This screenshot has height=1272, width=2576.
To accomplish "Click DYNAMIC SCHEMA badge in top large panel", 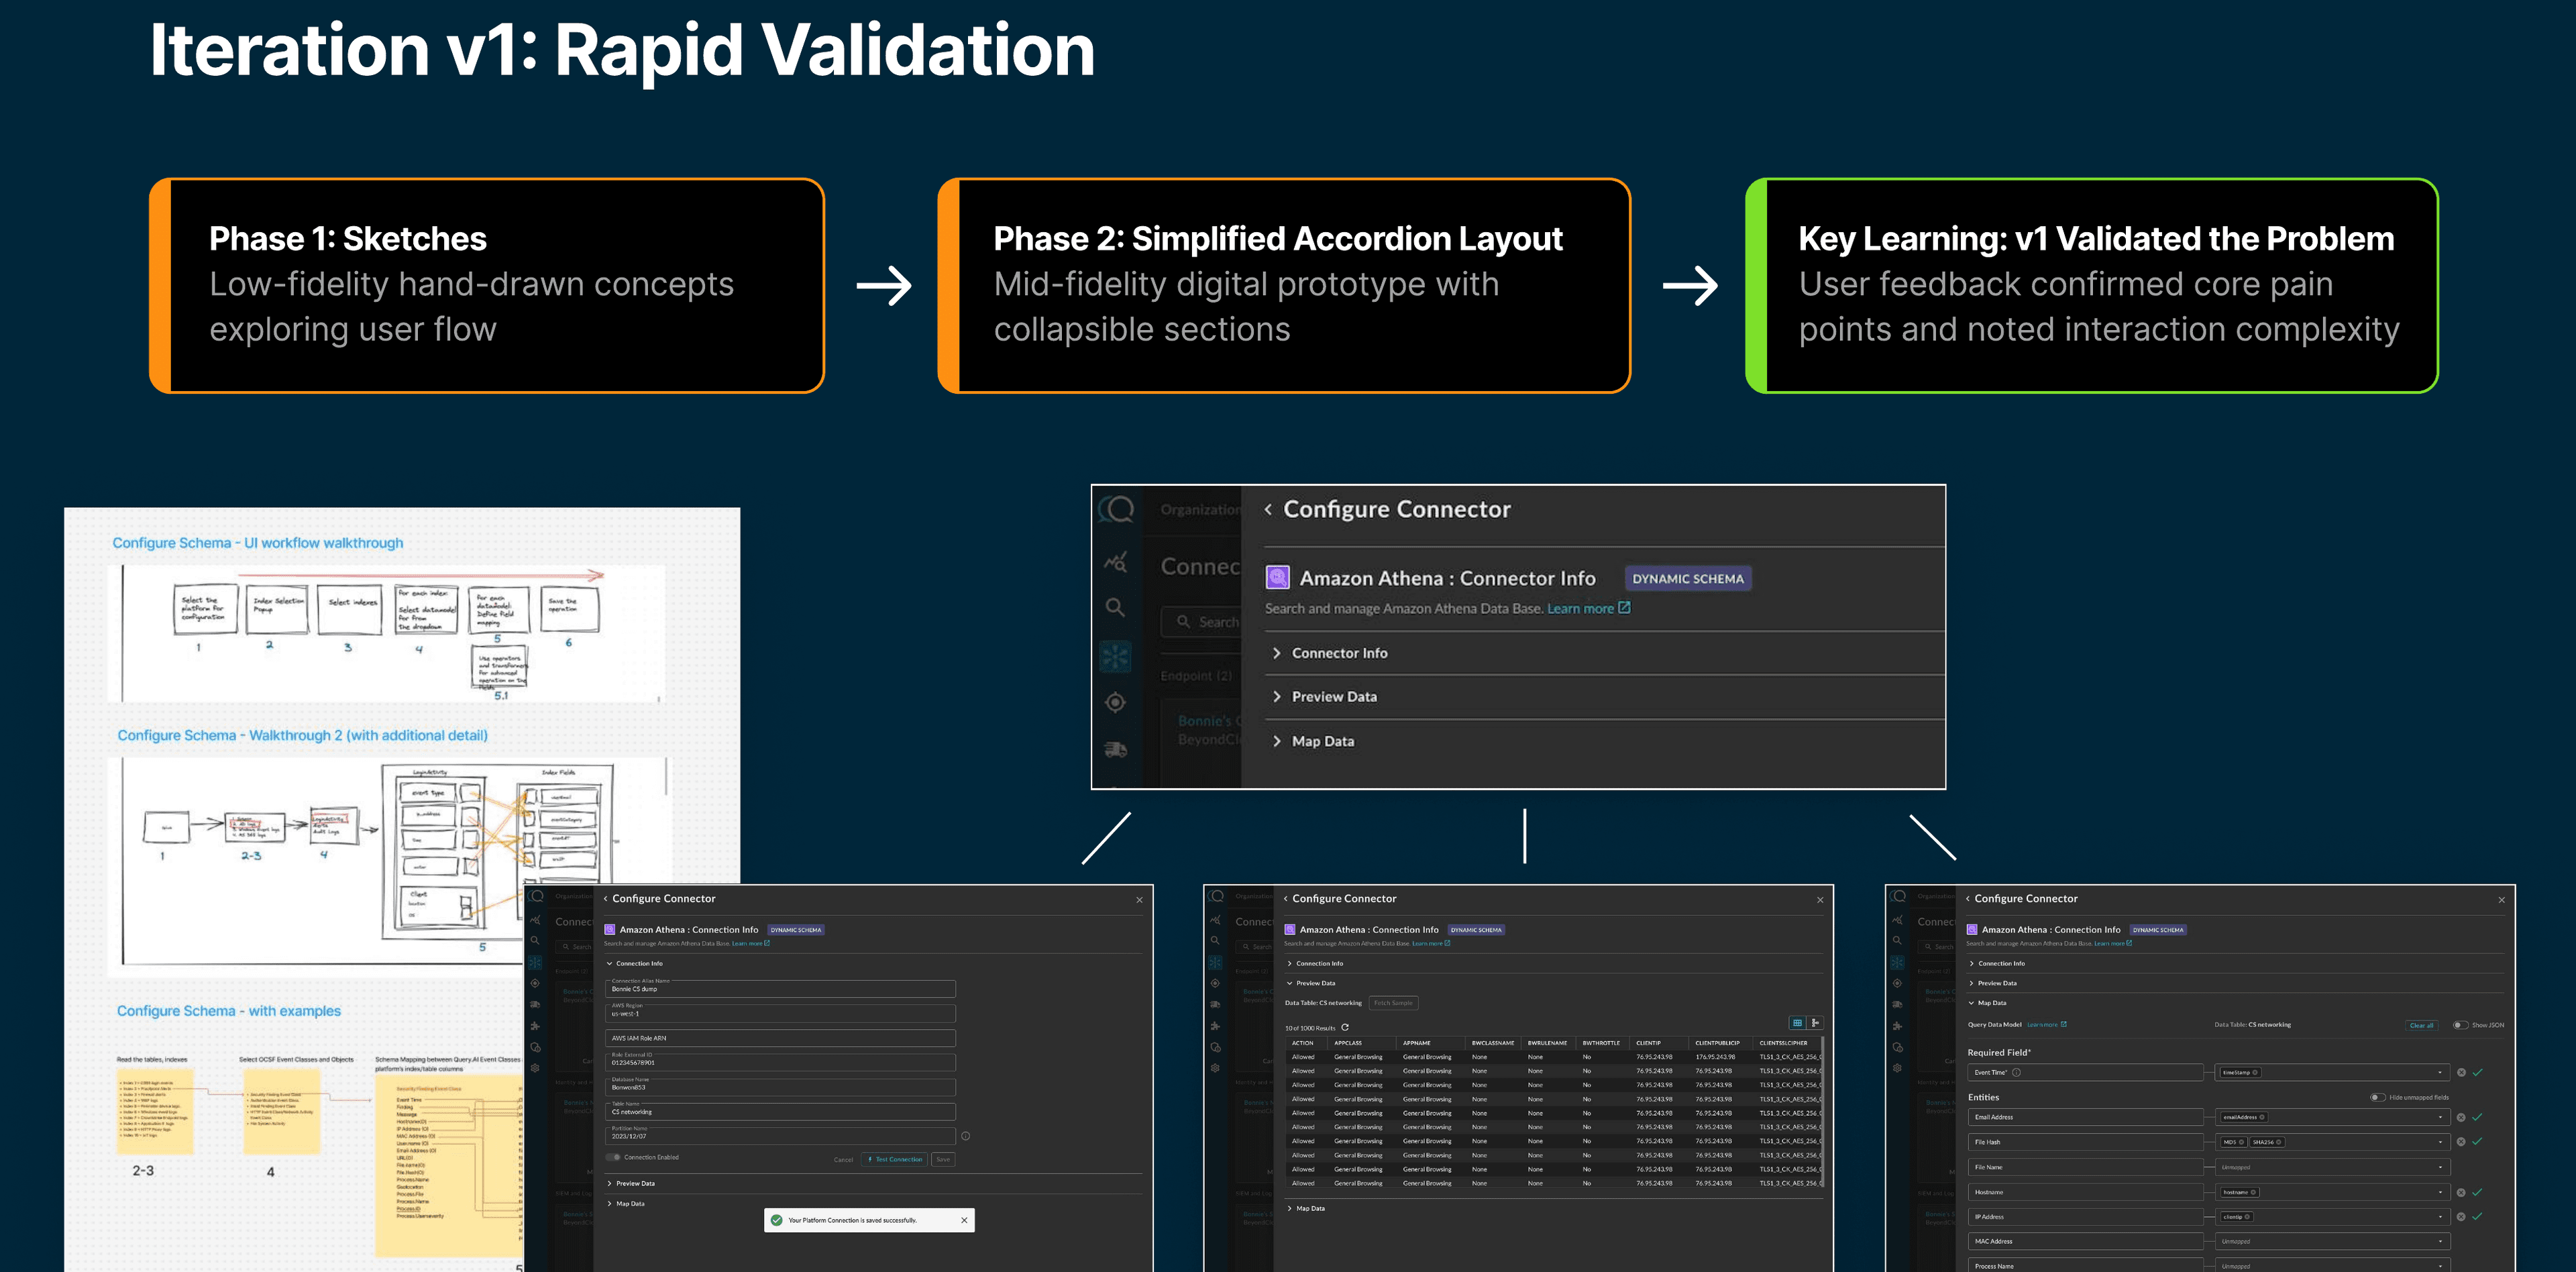I will [1688, 578].
